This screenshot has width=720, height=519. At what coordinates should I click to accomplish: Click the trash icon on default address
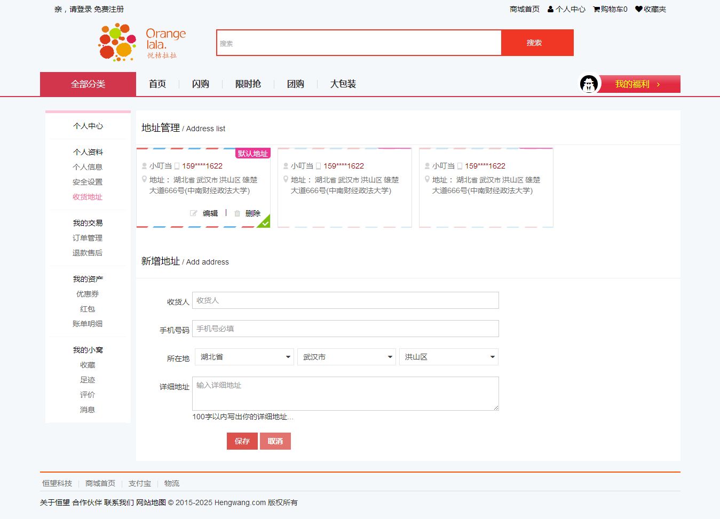click(237, 213)
